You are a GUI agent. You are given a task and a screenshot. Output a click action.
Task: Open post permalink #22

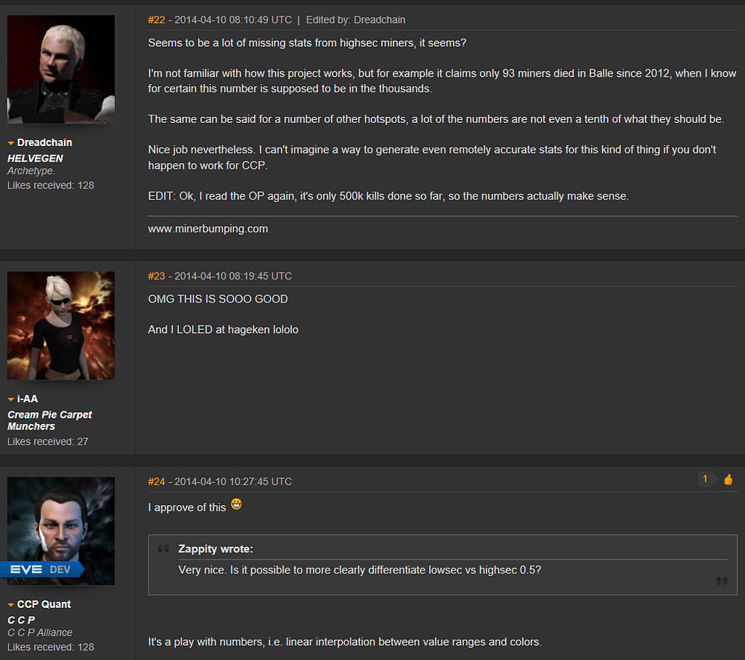coord(156,20)
